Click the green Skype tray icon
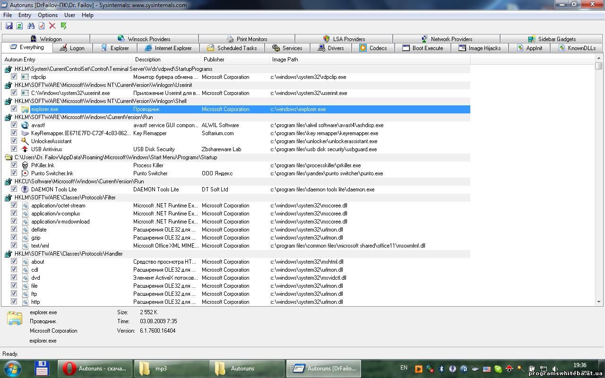This screenshot has height=378, width=605. click(x=498, y=369)
